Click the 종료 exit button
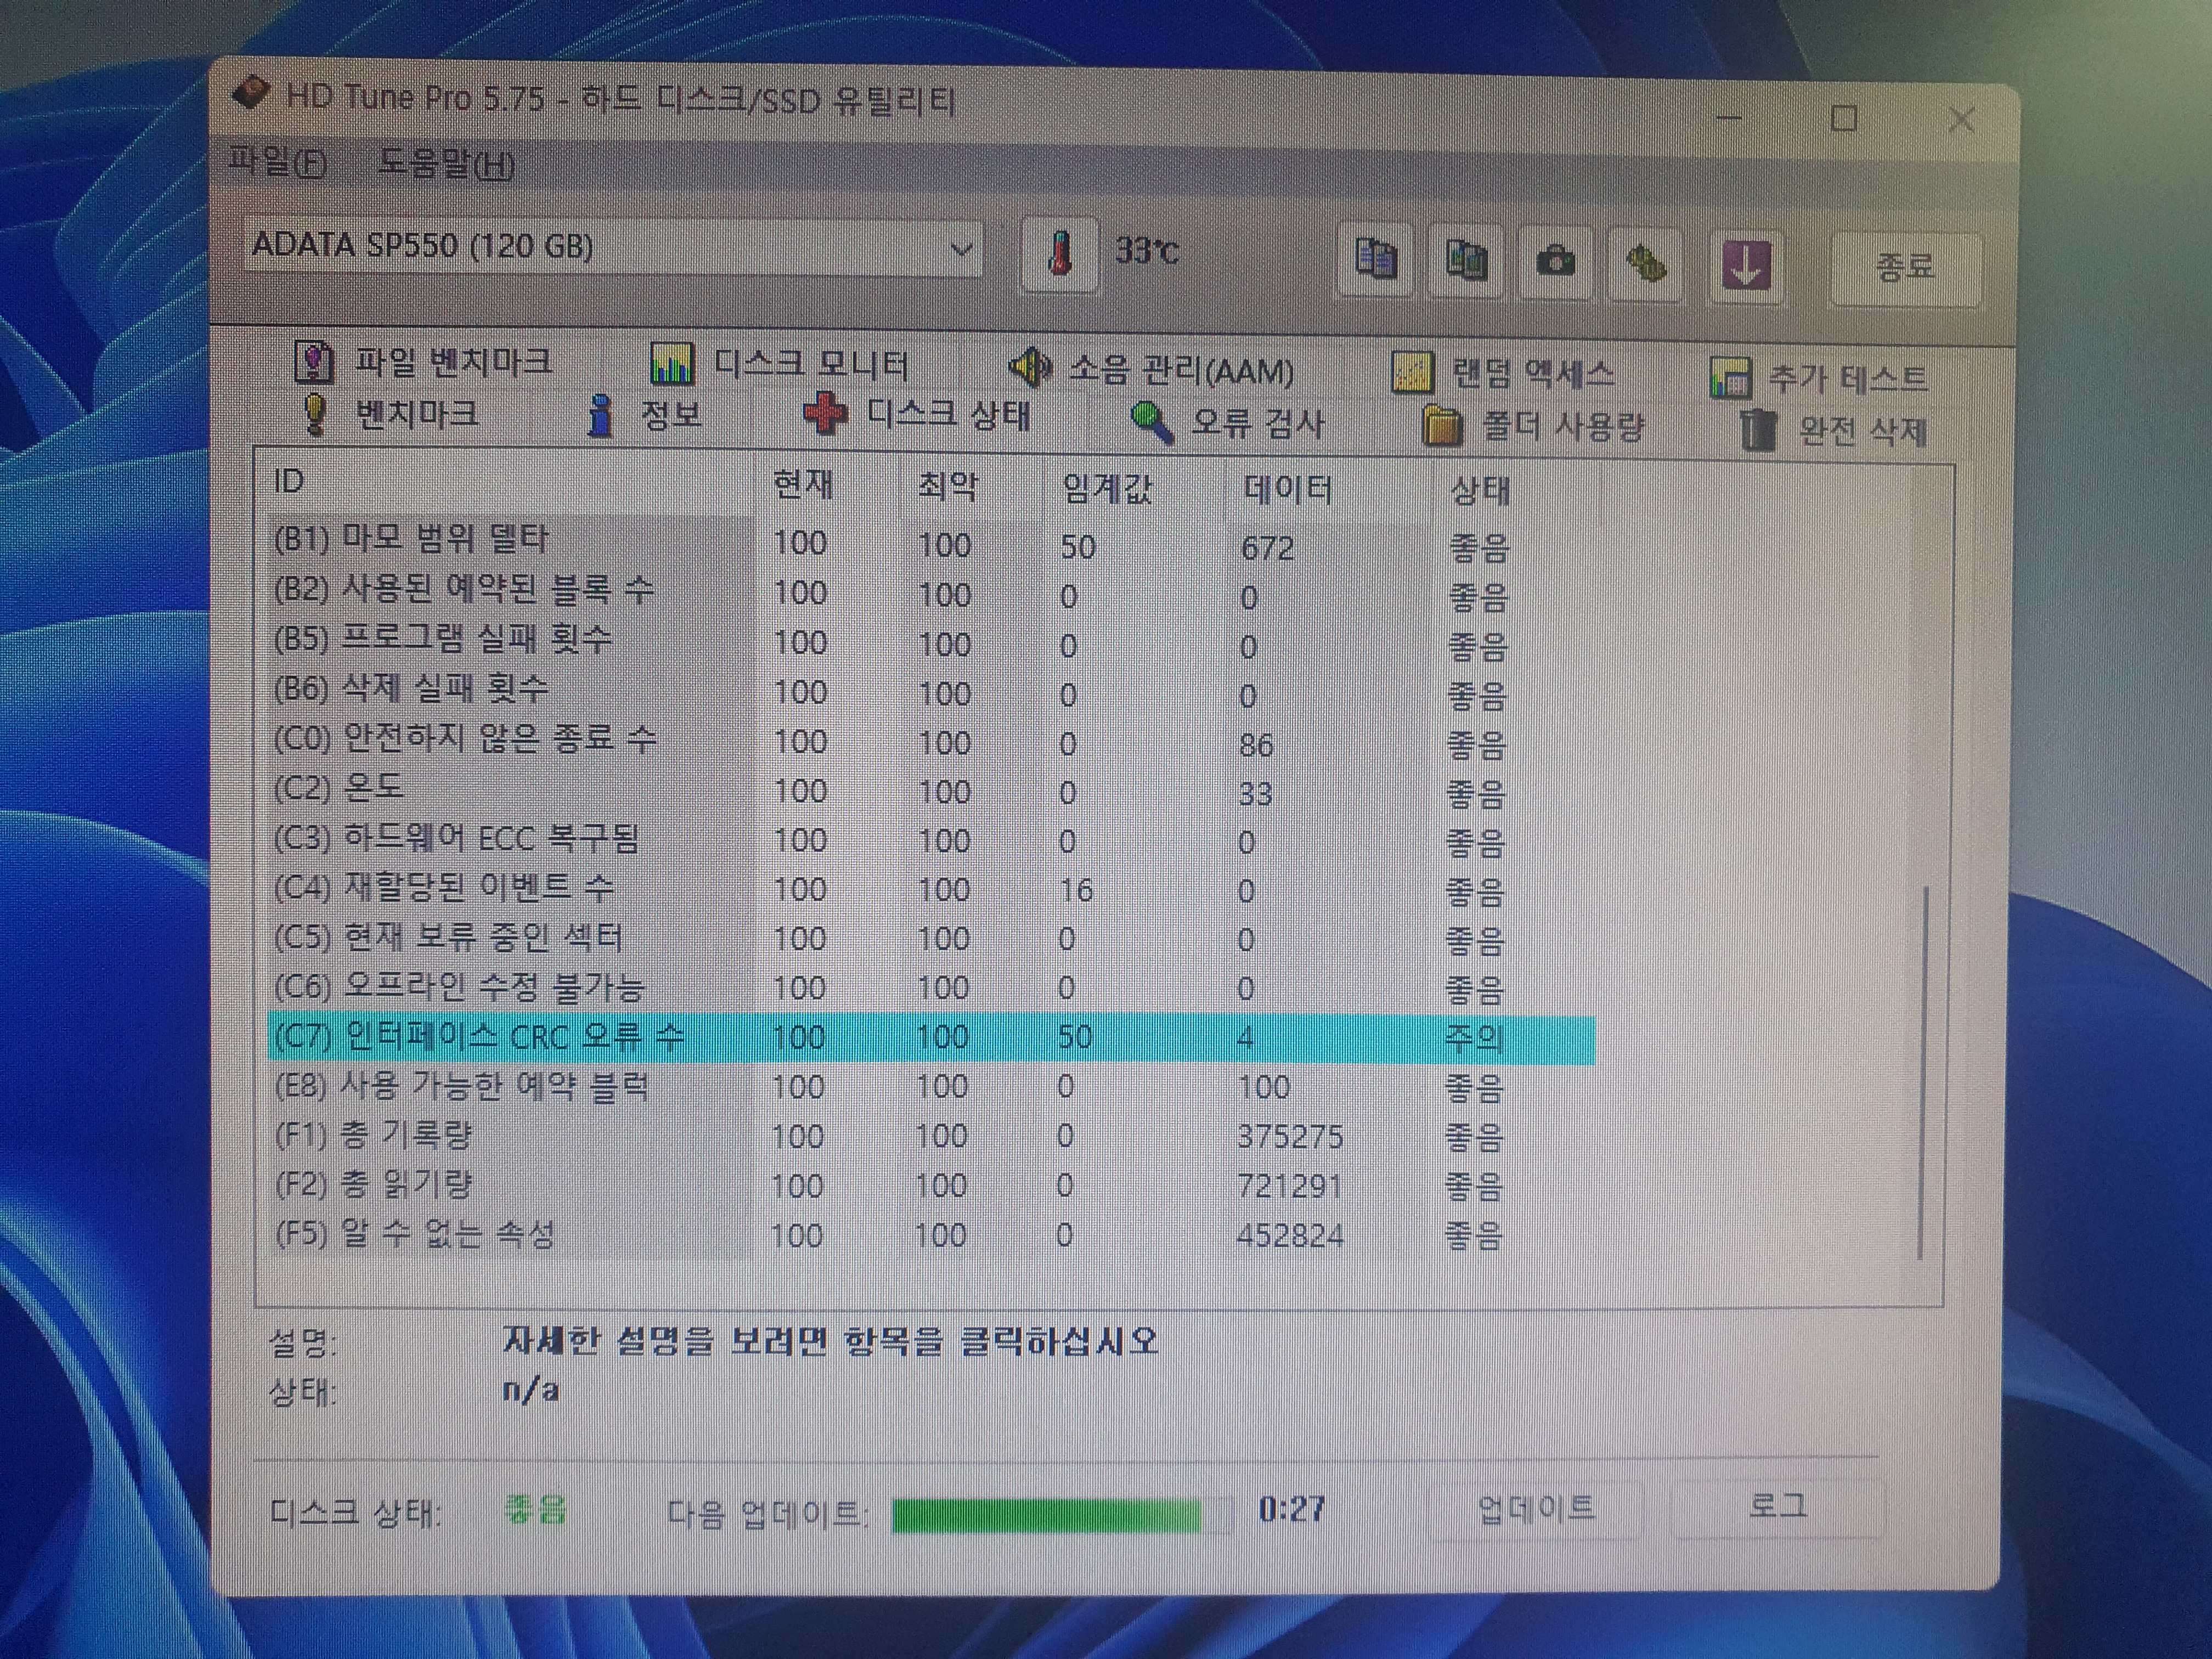 1905,268
